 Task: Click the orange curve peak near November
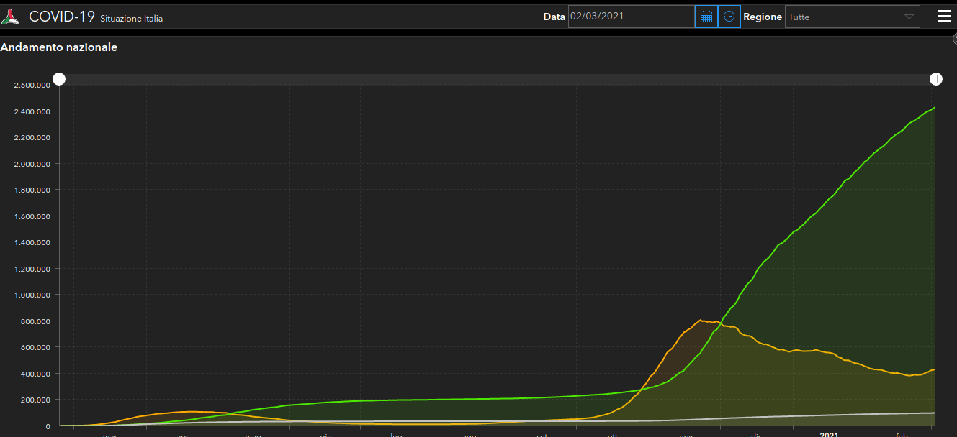pos(701,321)
